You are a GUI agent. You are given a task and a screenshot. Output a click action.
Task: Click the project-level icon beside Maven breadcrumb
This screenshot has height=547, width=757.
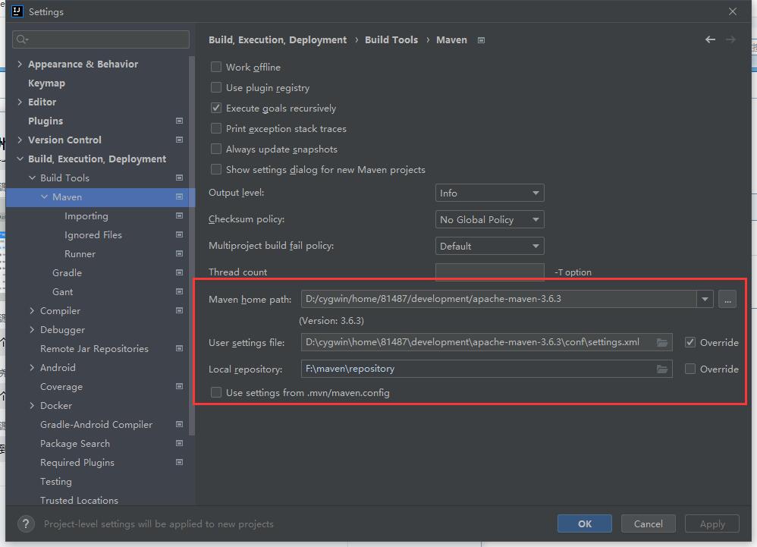[x=481, y=40]
